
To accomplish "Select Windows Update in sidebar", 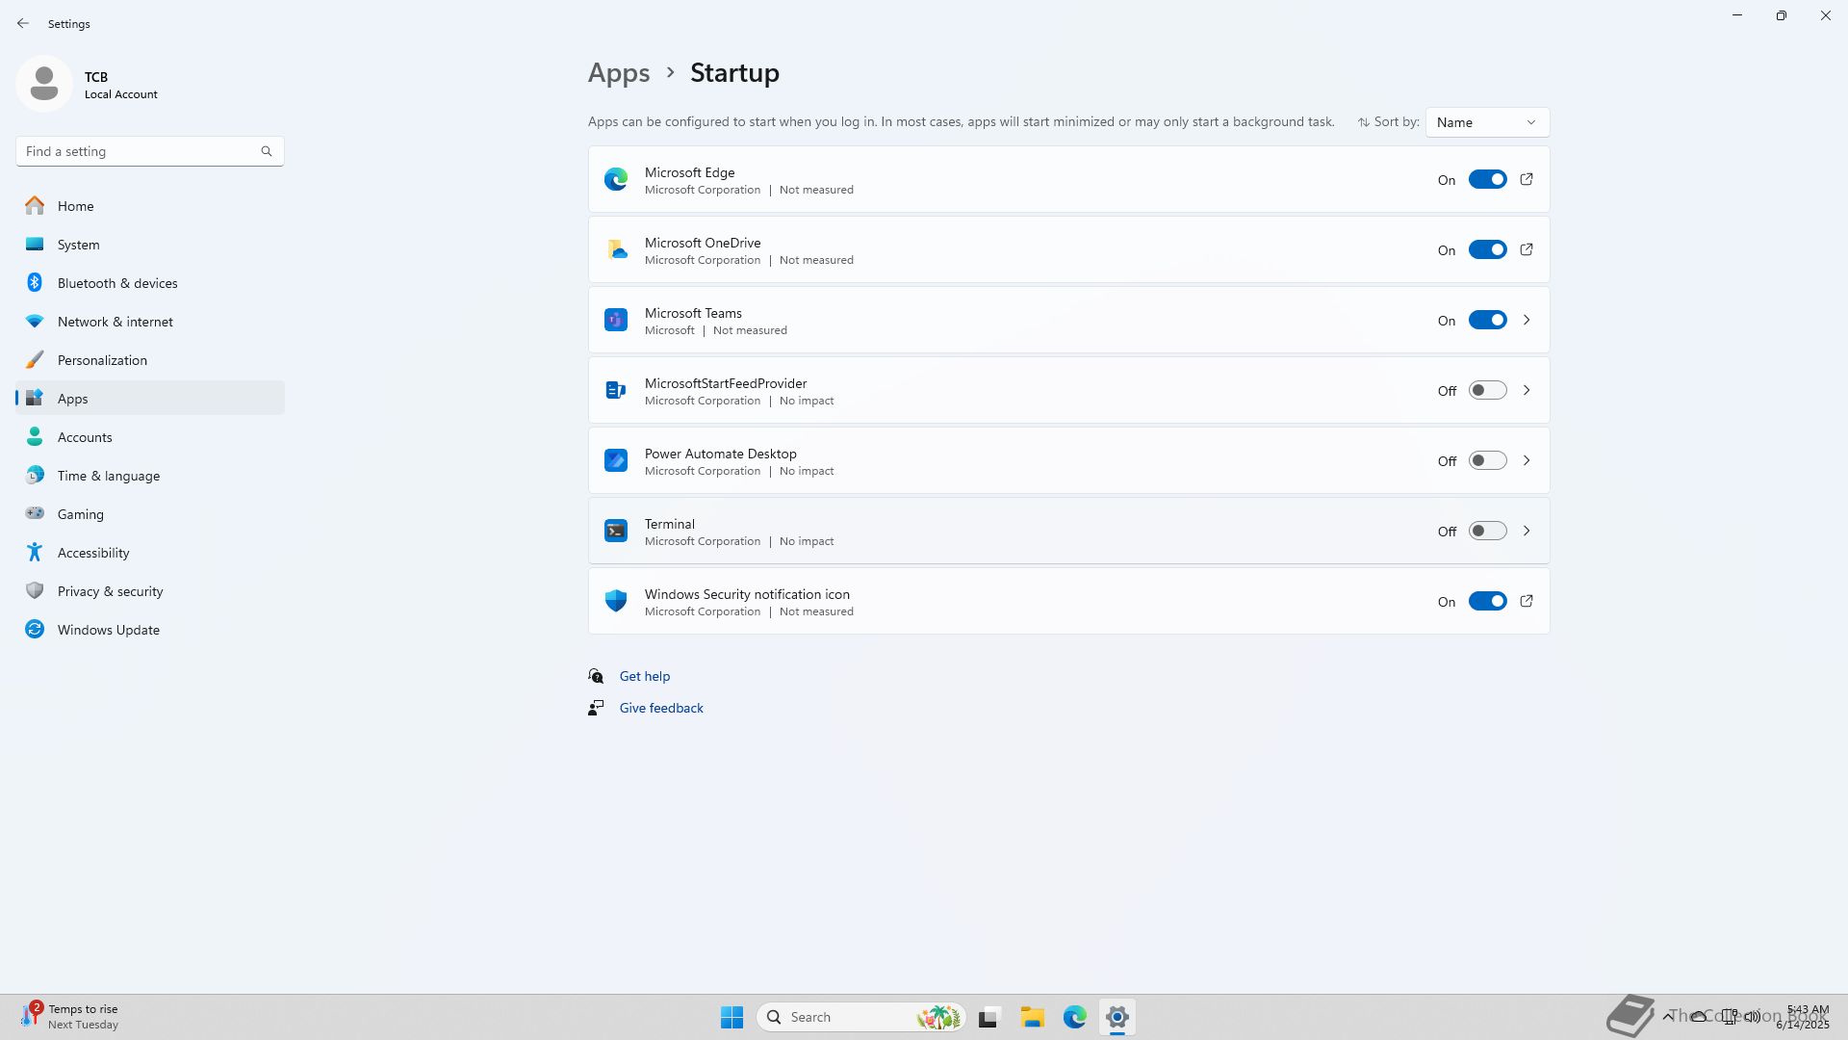I will (x=108, y=630).
